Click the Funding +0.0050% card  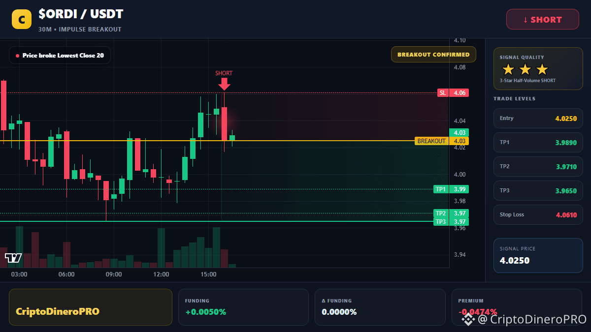243,307
